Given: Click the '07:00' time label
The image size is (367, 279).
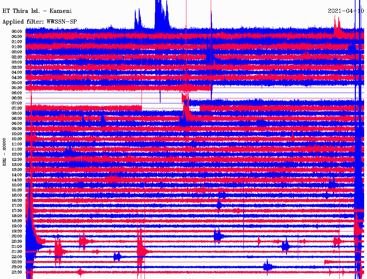Looking at the screenshot, I should coord(17,103).
